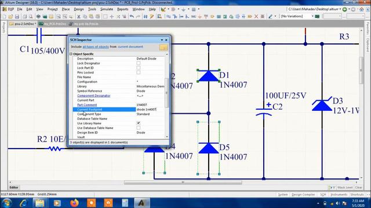The image size is (371, 208).
Task: Select diode D1 symbol in schematic
Action: click(x=209, y=76)
